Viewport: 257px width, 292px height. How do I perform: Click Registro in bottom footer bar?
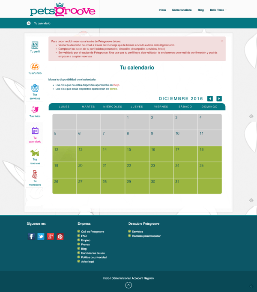point(149,278)
